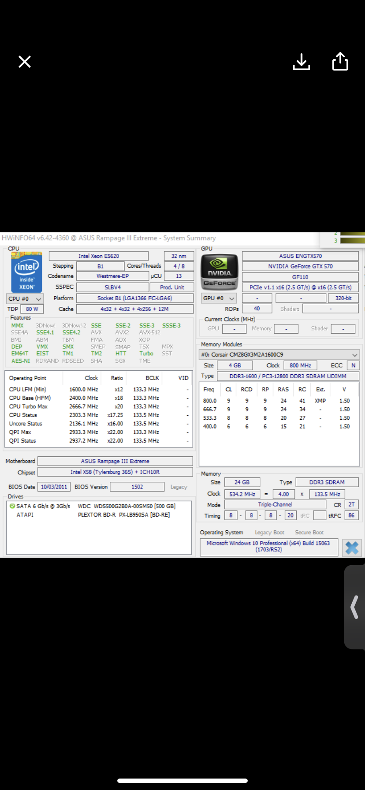Click the BIOS date 10/03/2011 field

tap(54, 487)
